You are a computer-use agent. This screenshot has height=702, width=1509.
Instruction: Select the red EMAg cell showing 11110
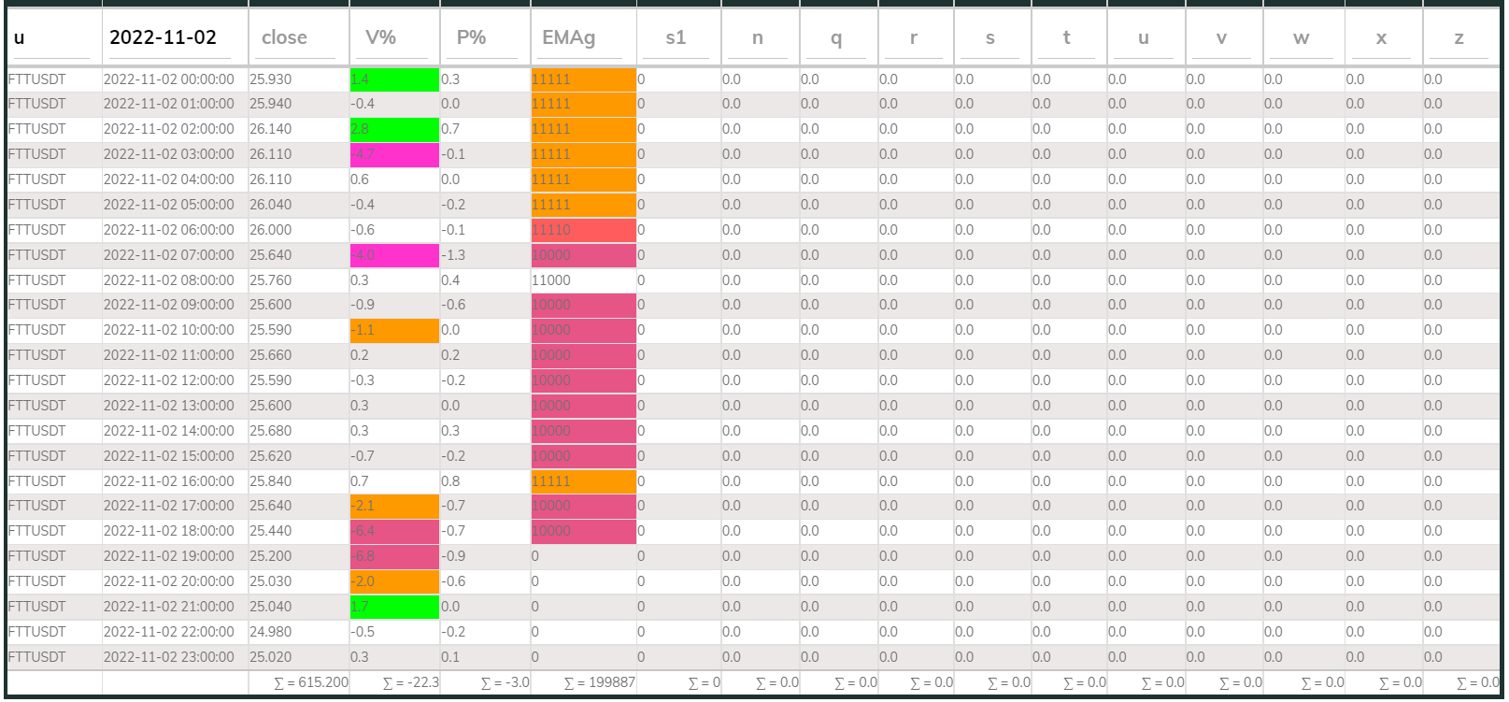point(583,230)
